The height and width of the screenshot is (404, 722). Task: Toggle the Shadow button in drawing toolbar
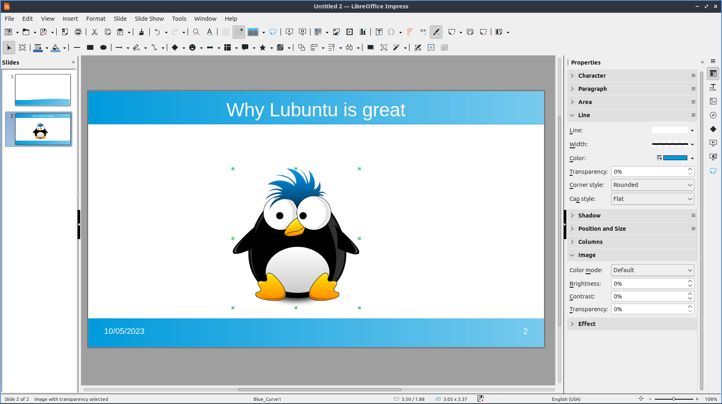pyautogui.click(x=370, y=47)
